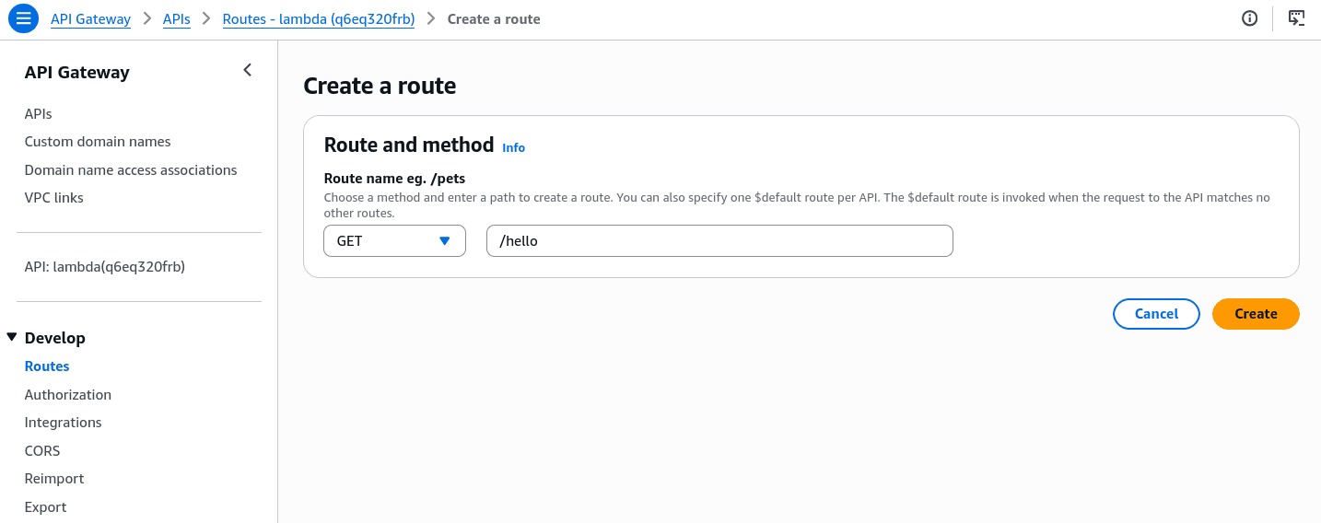Collapse the API Gateway sidebar chevron
1321x523 pixels.
tap(247, 70)
